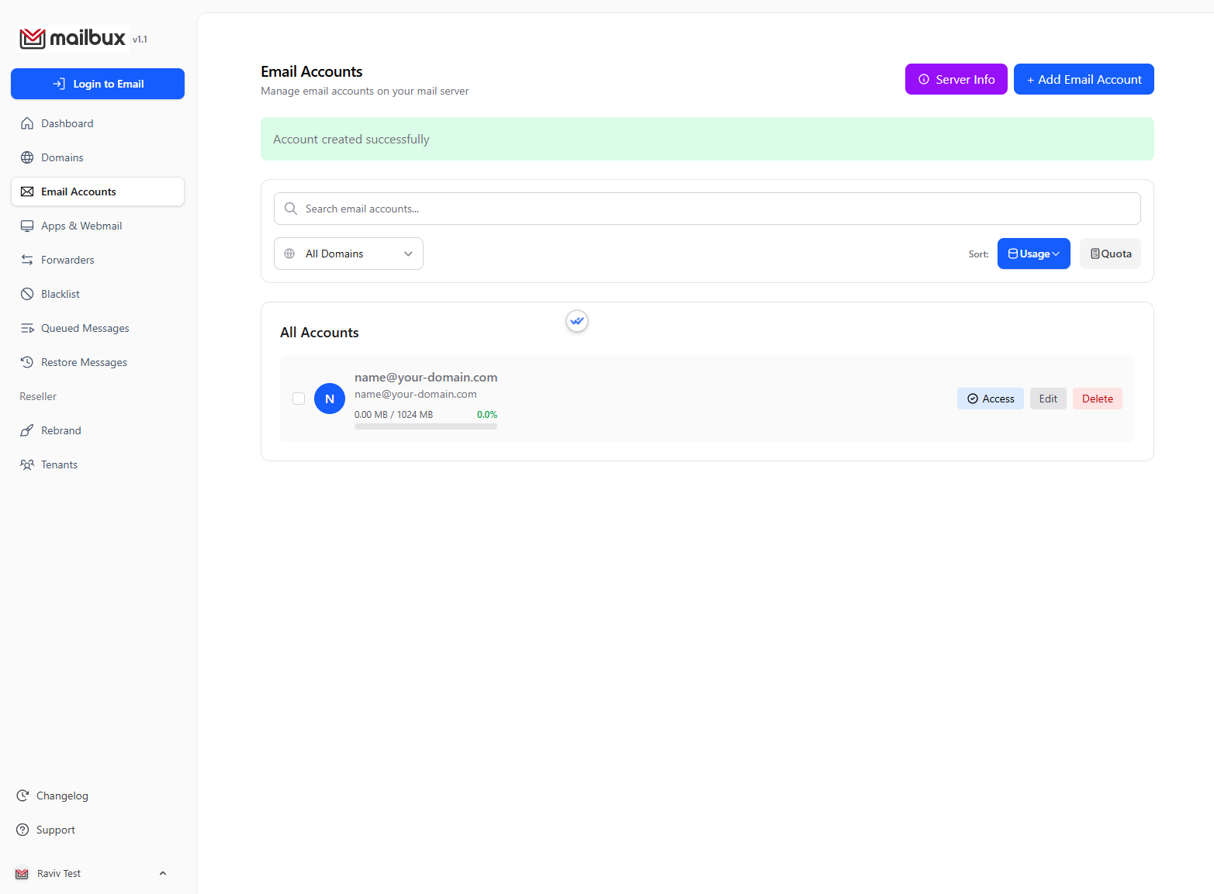Switch to the Tenants section

tap(27, 464)
